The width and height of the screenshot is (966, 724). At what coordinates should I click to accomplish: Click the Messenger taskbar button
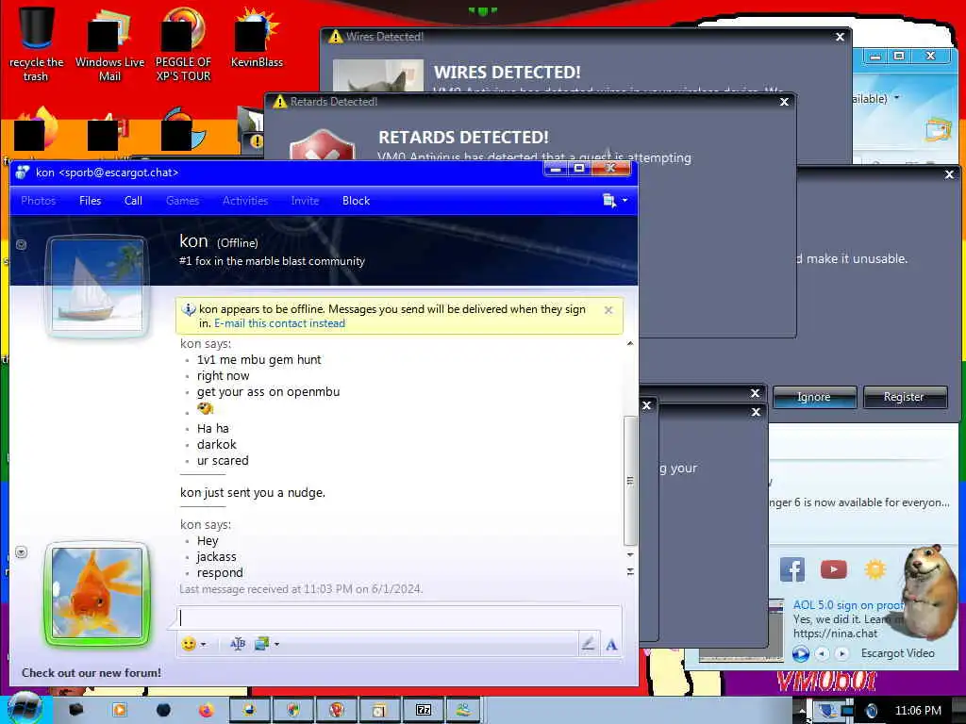[x=463, y=711]
